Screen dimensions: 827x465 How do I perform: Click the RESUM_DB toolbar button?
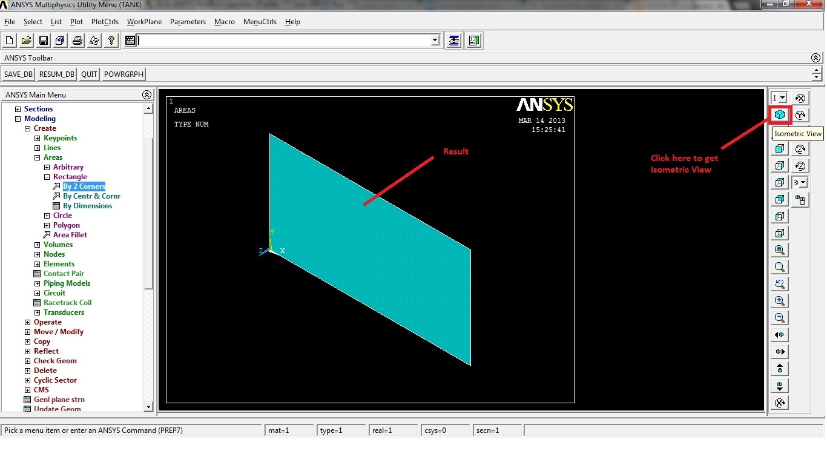[x=56, y=74]
